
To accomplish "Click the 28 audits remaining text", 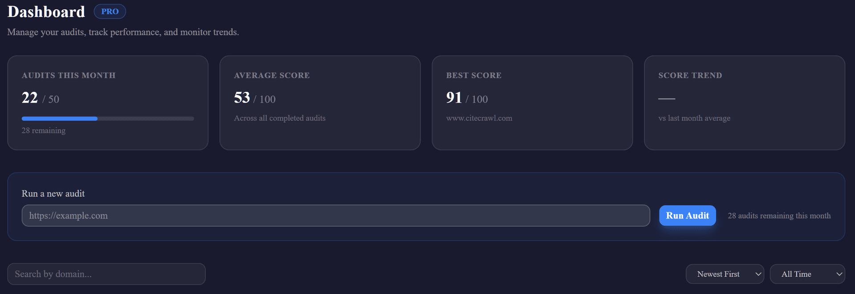I will (779, 215).
